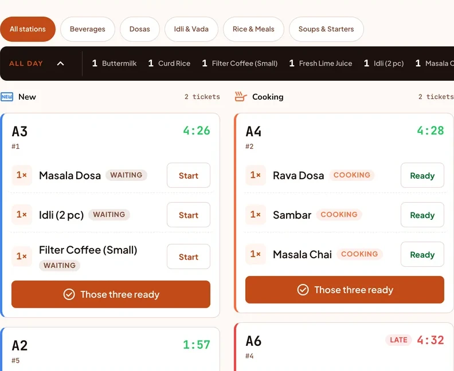Click the COOKING badge beside Rava Dosa
Screen dimensions: 454x371
pos(352,175)
